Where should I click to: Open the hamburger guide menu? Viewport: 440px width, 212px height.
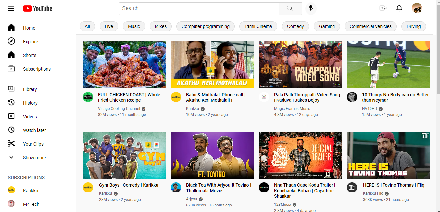[11, 8]
